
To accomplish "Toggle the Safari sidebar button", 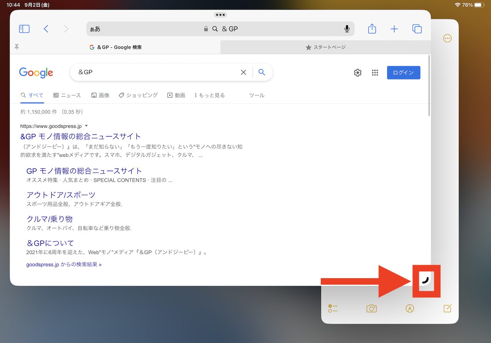I will point(24,29).
